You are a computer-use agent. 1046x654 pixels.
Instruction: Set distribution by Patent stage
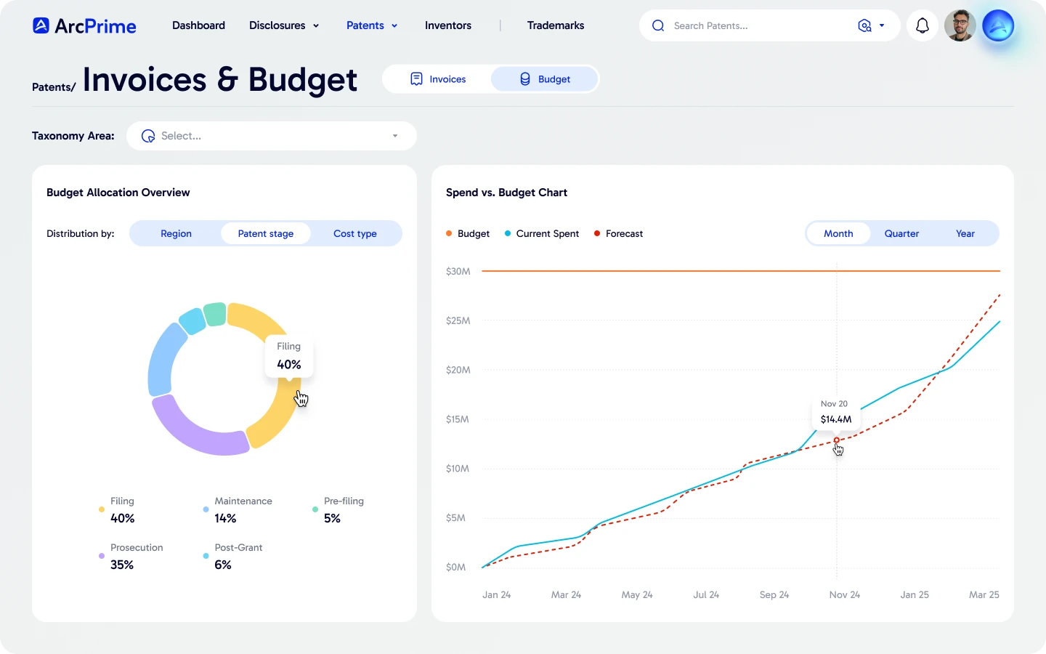coord(266,233)
